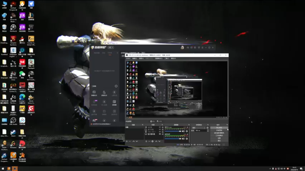Open the scene transition type dropdown

pos(199,128)
